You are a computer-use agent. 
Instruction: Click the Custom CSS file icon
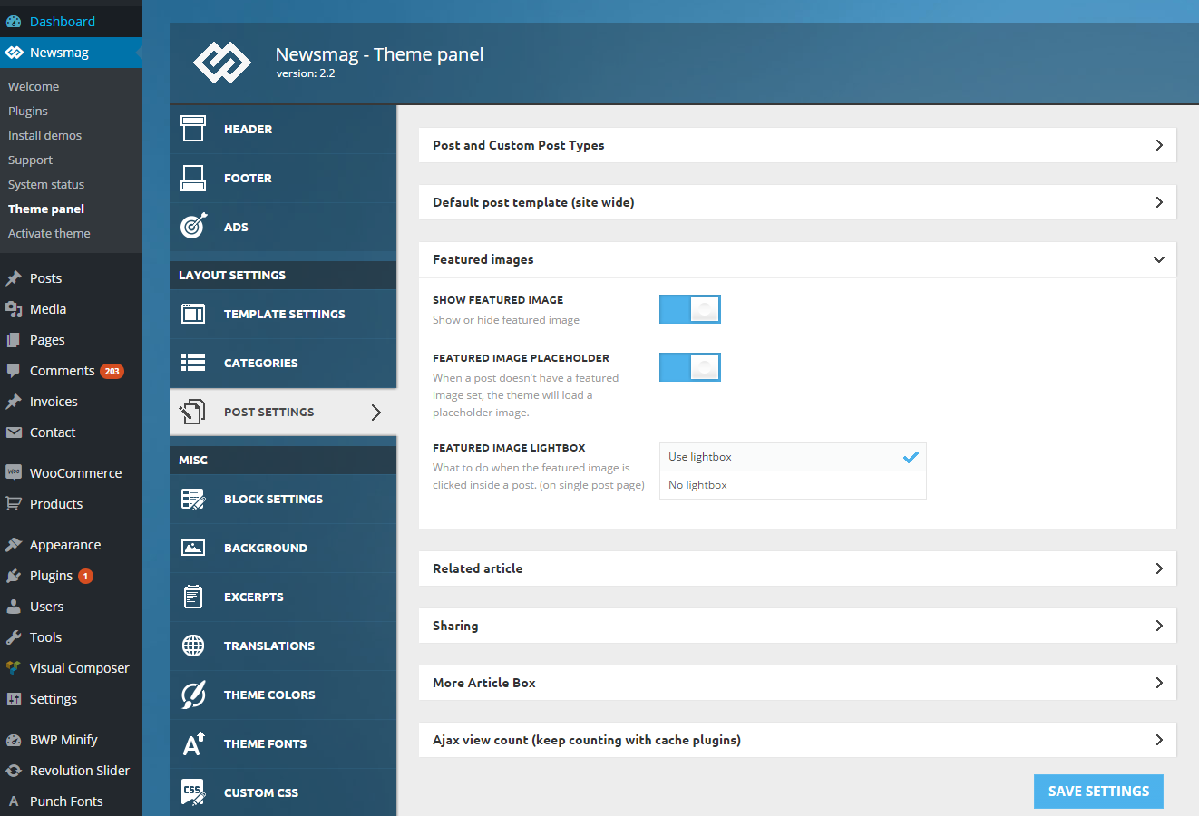pyautogui.click(x=193, y=792)
